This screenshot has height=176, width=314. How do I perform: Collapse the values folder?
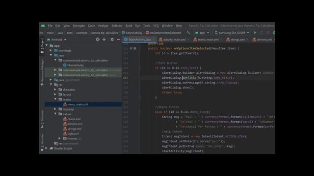pyautogui.click(x=55, y=114)
